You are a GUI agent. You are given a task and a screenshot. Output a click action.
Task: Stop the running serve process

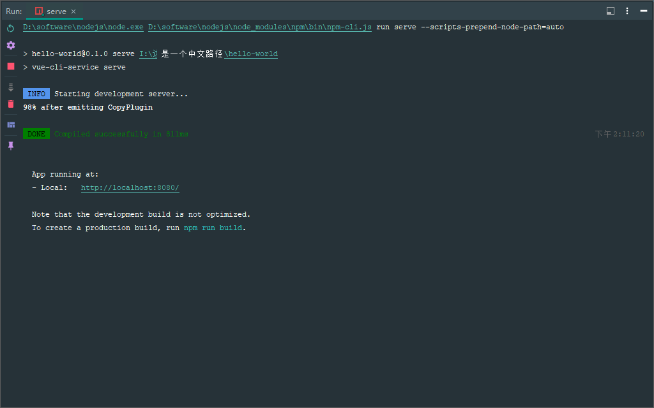pos(11,66)
